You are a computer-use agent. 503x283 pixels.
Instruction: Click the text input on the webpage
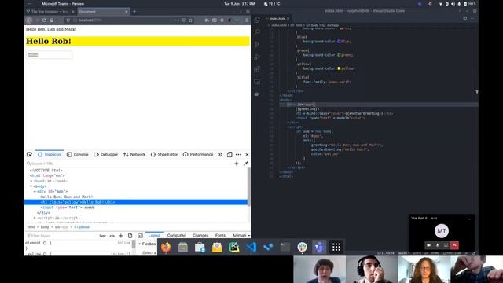pyautogui.click(x=49, y=55)
